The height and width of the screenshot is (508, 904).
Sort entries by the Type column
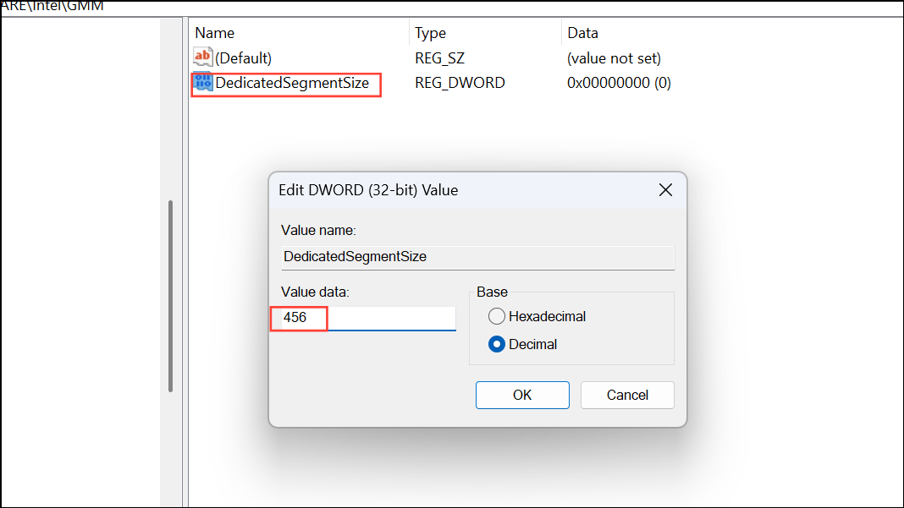pos(430,32)
